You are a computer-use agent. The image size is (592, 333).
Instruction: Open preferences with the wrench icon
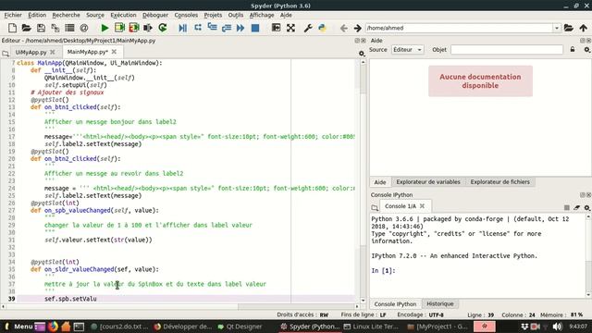click(x=308, y=28)
